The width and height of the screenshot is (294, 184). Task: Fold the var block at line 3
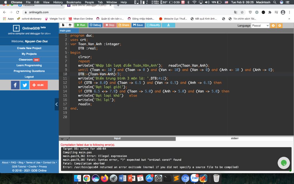click(x=68, y=44)
